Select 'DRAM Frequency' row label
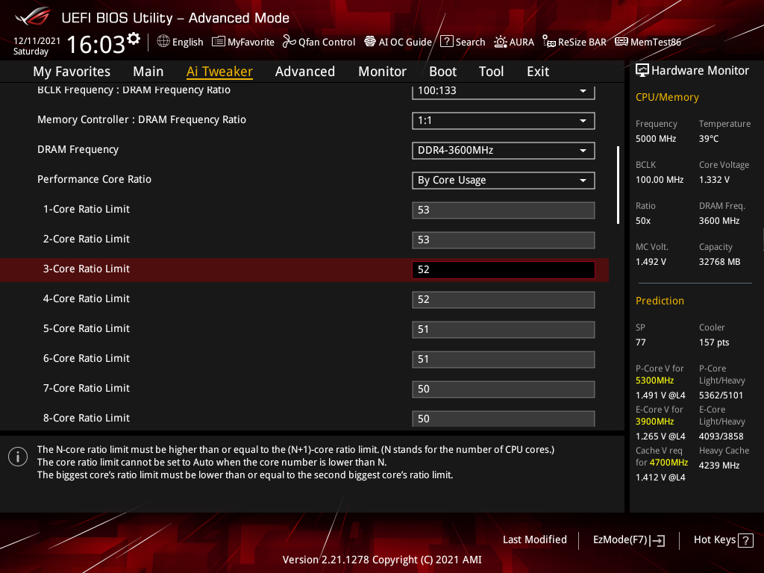The width and height of the screenshot is (764, 573). [78, 149]
